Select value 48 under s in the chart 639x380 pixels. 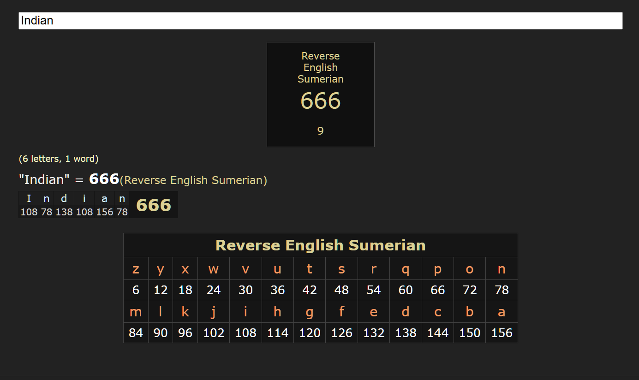(x=341, y=290)
